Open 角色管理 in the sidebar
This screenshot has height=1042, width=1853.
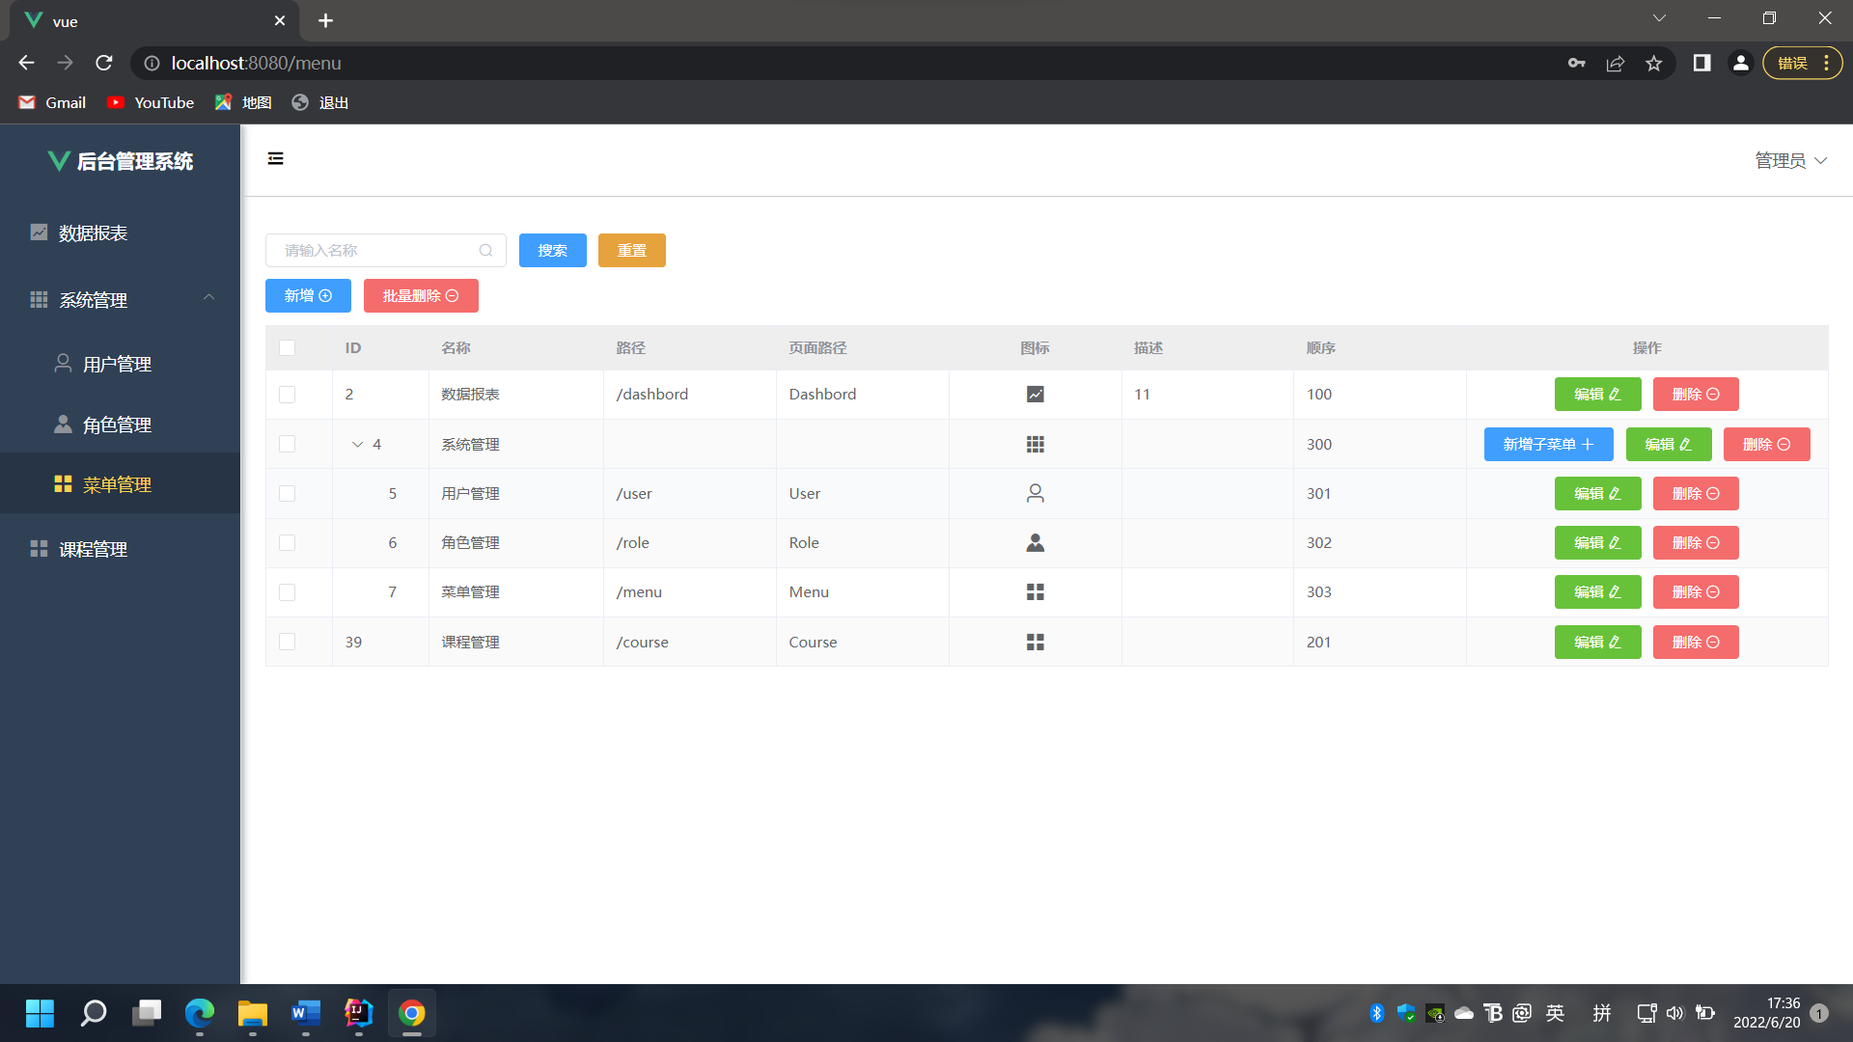point(120,425)
